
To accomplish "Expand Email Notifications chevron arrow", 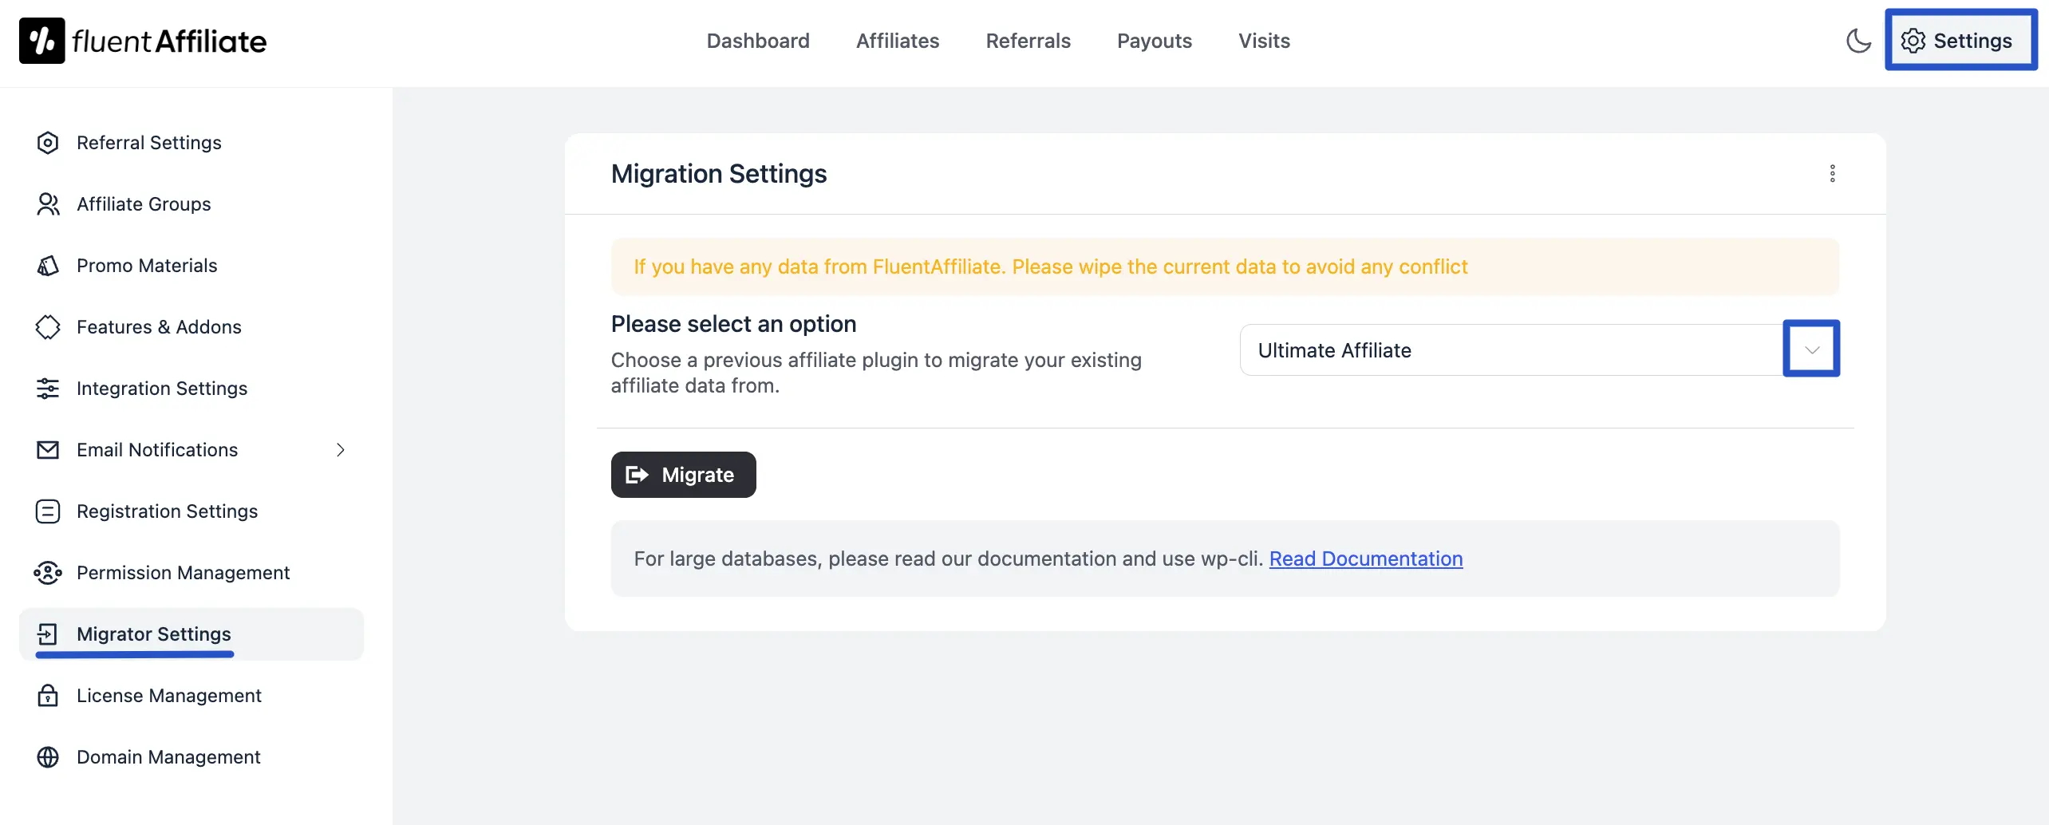I will [341, 450].
